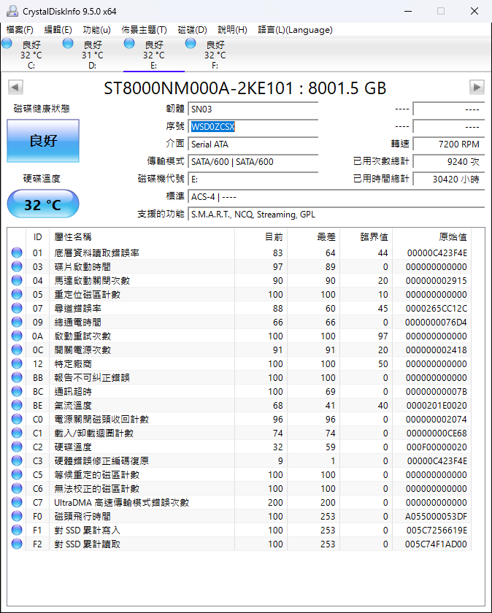
Task: Click status orb for attribute C6 row
Action: coord(17,489)
